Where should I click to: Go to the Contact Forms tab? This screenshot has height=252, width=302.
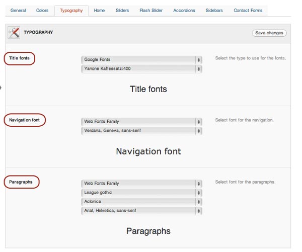248,11
